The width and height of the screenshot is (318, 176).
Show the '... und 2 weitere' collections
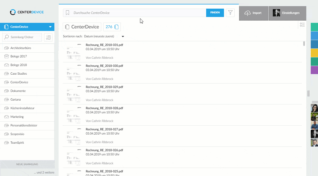(x=44, y=173)
